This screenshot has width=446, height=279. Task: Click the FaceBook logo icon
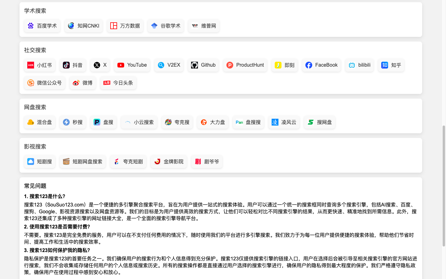pyautogui.click(x=309, y=65)
